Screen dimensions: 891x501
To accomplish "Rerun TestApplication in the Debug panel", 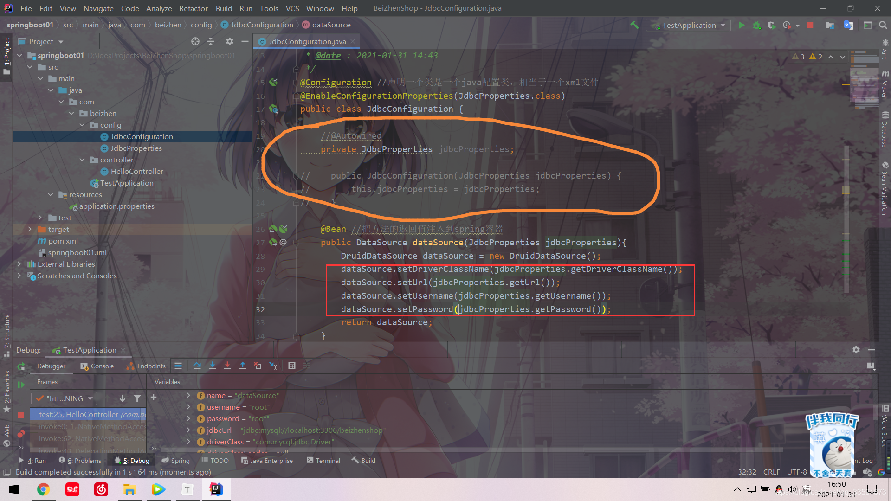I will click(21, 366).
